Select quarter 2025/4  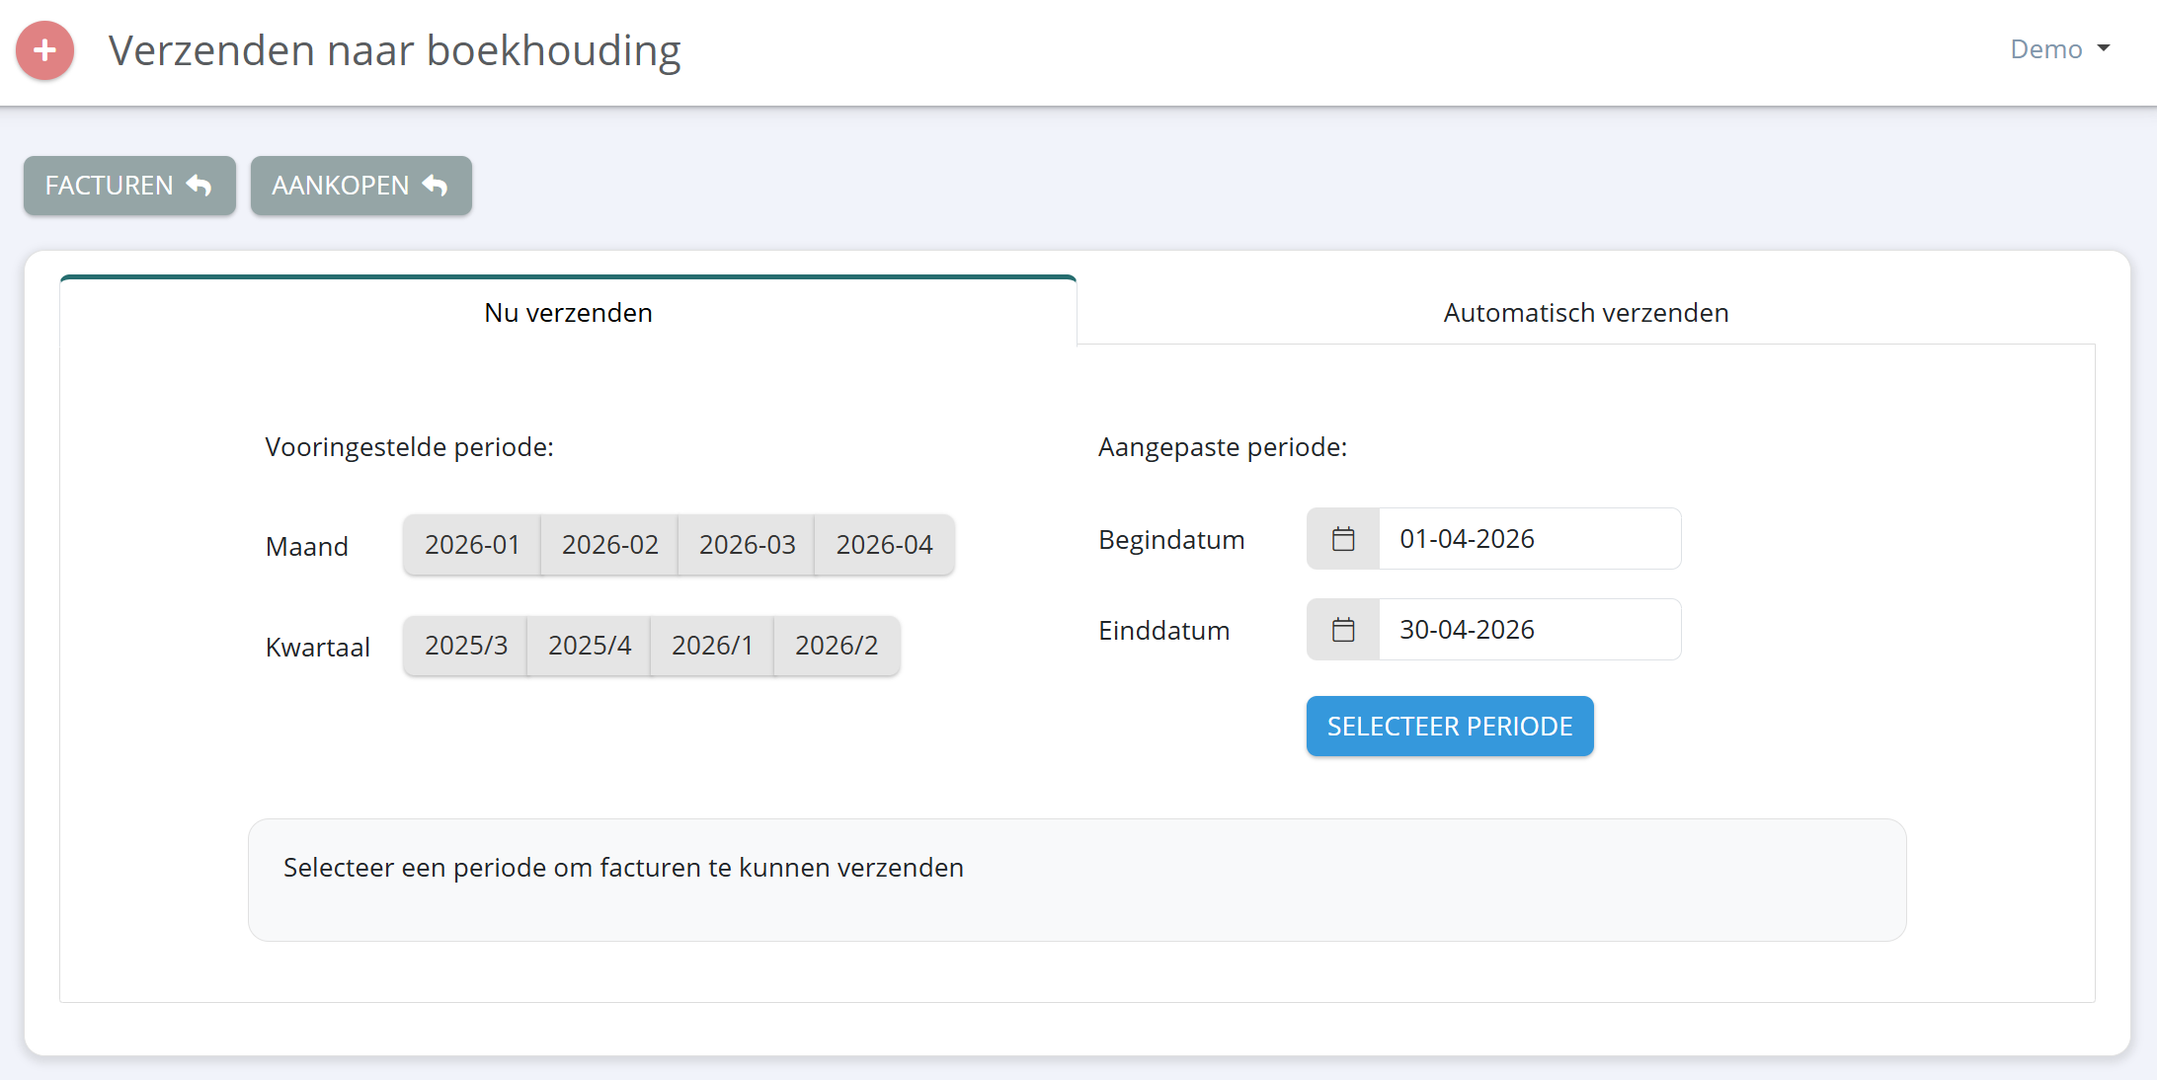[589, 646]
